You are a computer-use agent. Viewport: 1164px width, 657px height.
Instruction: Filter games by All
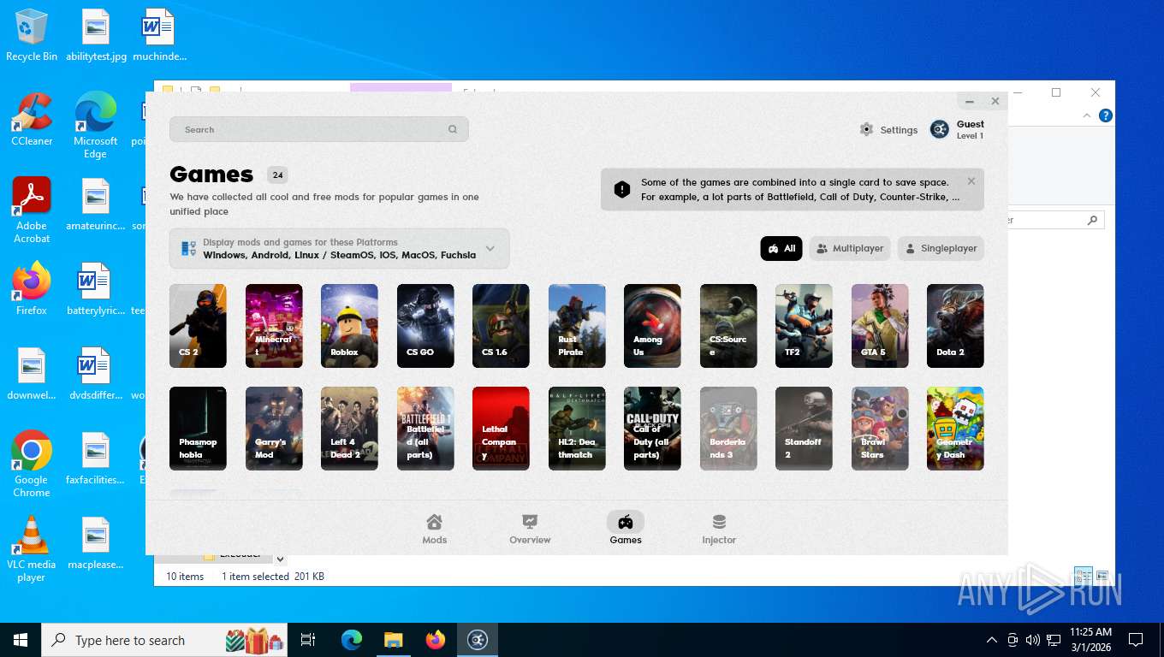pos(781,248)
